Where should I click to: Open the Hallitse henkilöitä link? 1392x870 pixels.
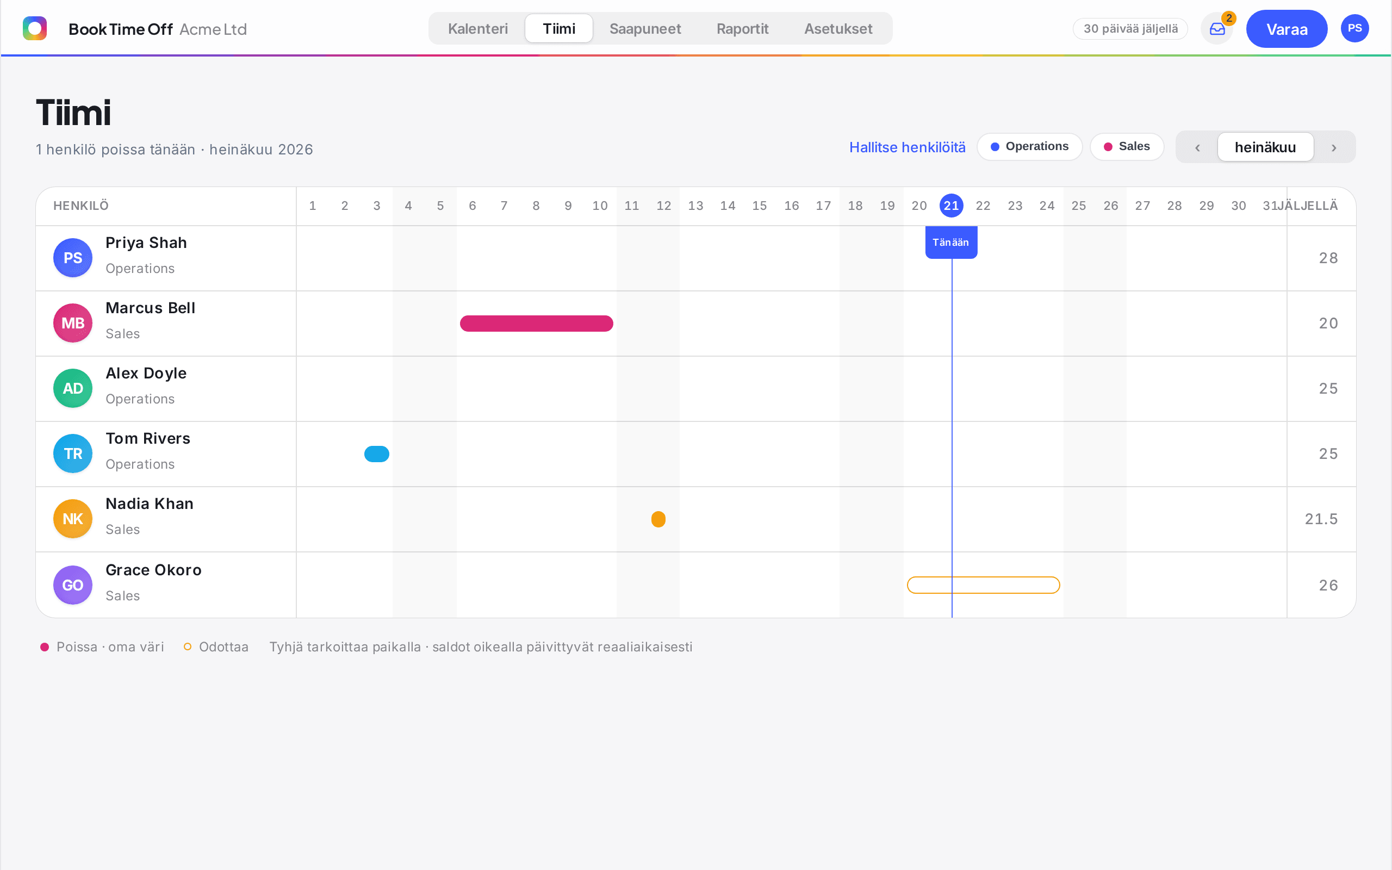[907, 147]
